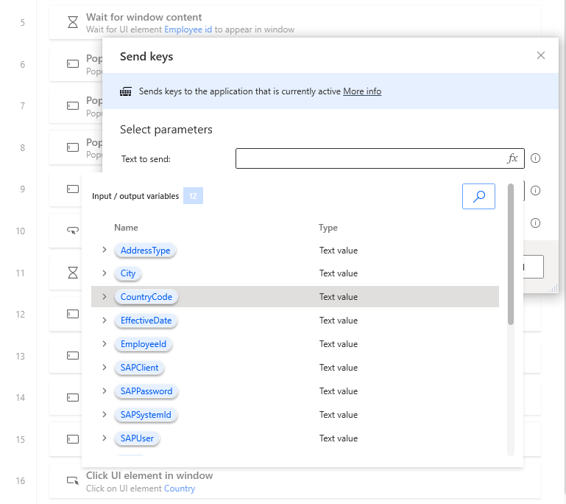Viewport: 566px width, 504px height.
Task: Close the Send keys dialog
Action: [x=541, y=55]
